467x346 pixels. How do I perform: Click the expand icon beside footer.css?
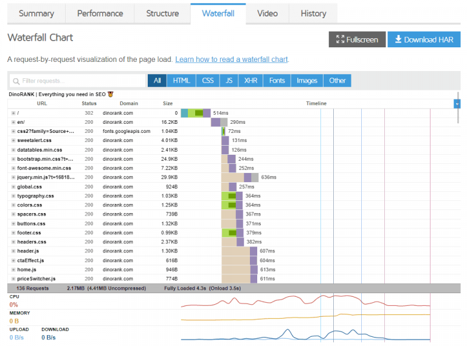tap(13, 232)
